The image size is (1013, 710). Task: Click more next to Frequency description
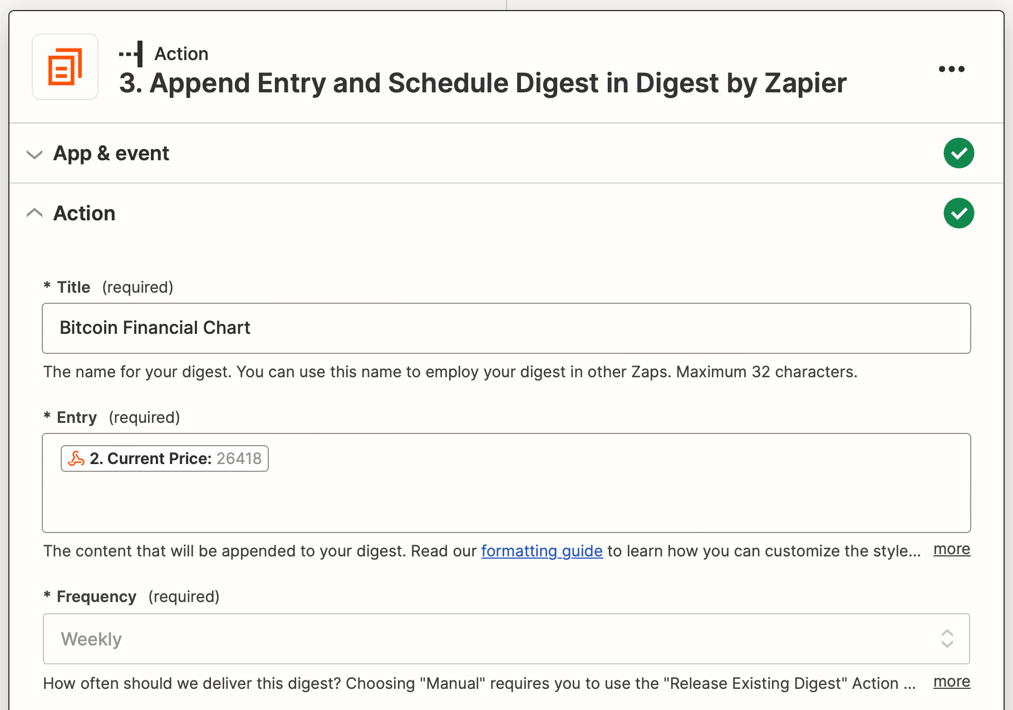[951, 682]
